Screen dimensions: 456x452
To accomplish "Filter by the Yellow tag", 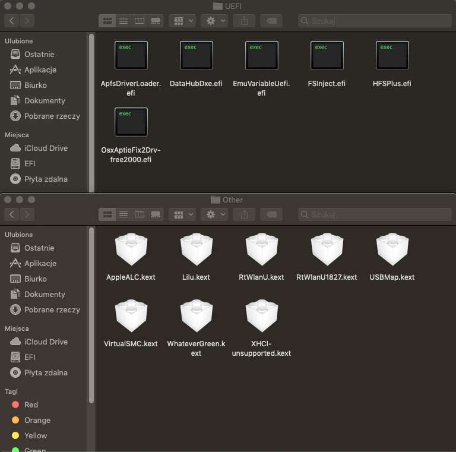I will [x=43, y=436].
